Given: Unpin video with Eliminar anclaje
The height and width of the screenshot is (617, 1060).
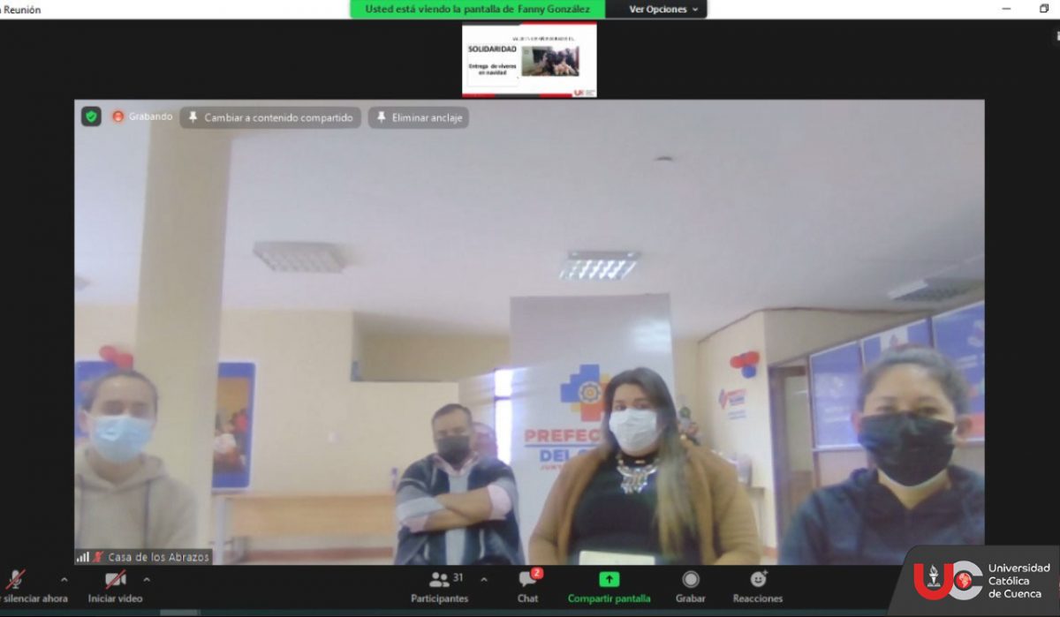Looking at the screenshot, I should tap(419, 117).
